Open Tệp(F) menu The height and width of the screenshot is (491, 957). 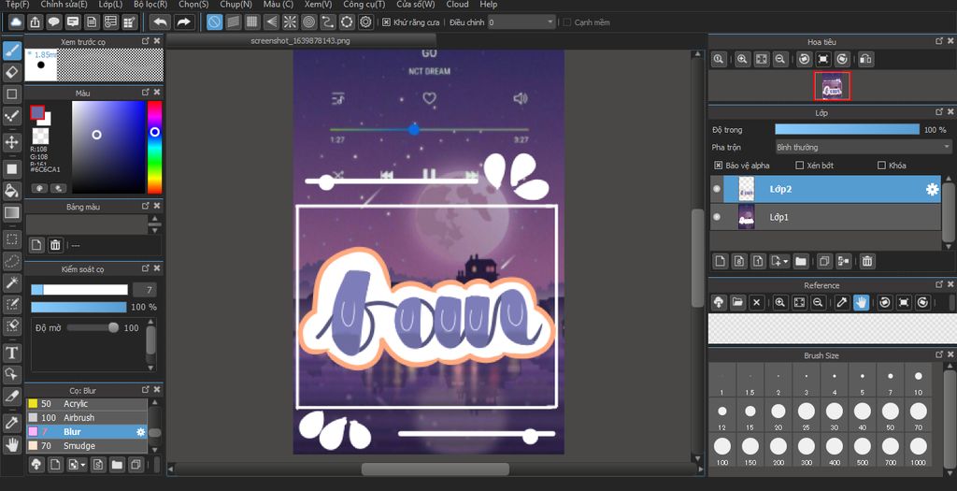pyautogui.click(x=17, y=5)
